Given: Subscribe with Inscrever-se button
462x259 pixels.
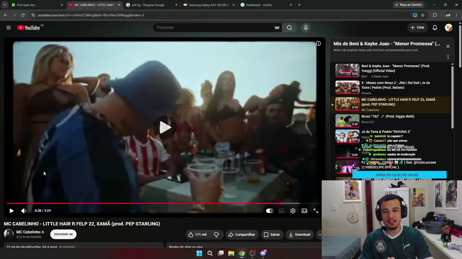Looking at the screenshot, I should [63, 234].
